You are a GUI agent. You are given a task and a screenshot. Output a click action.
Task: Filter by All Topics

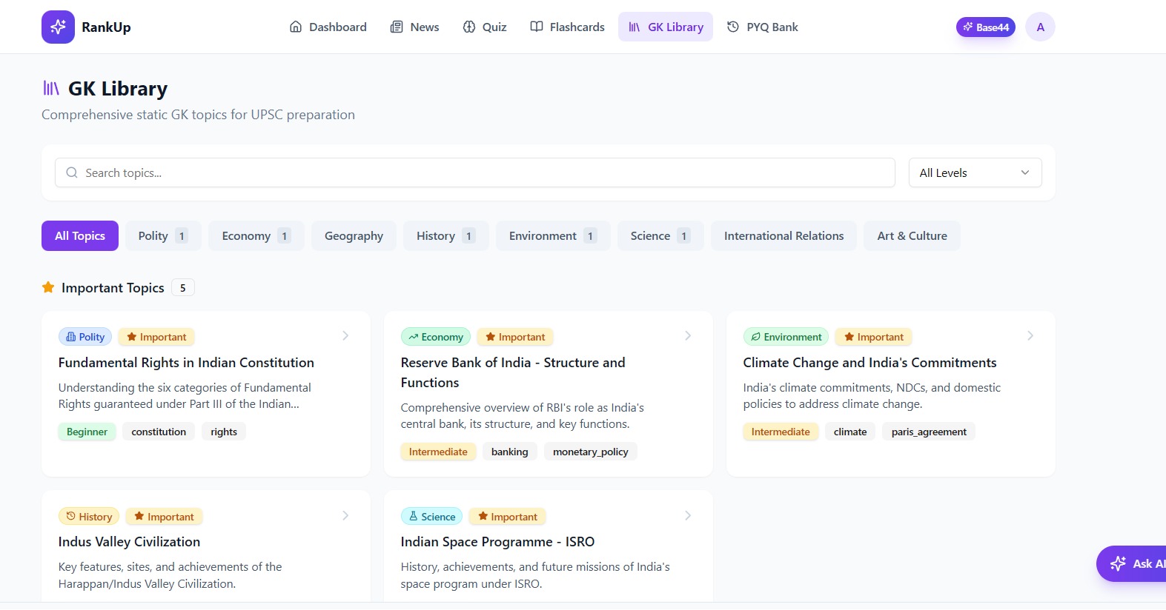tap(80, 236)
